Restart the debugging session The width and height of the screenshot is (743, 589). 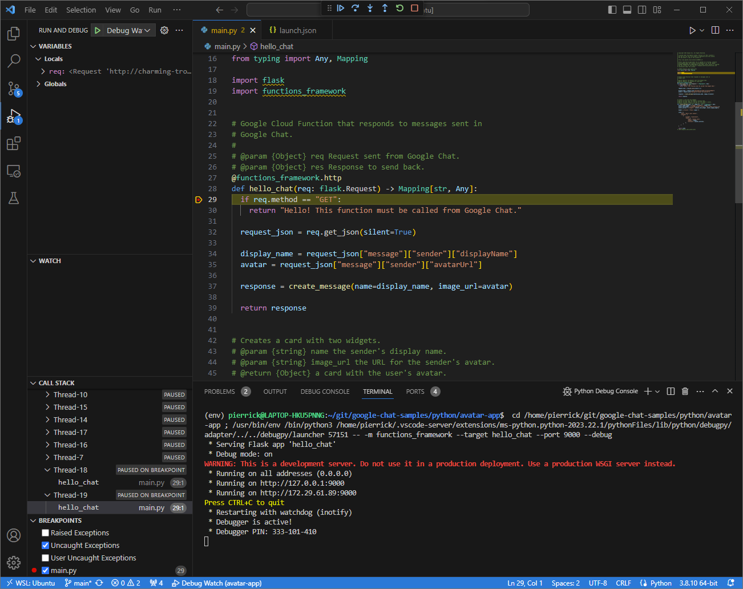click(x=399, y=8)
